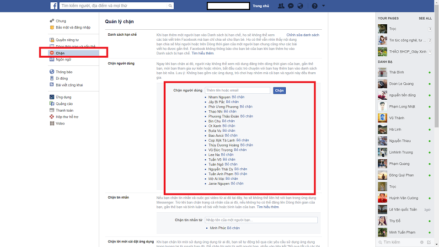Unblock Nguyễn Thái Dy via Bỏ chặn
Screen dimensions: 439x247
(241, 169)
